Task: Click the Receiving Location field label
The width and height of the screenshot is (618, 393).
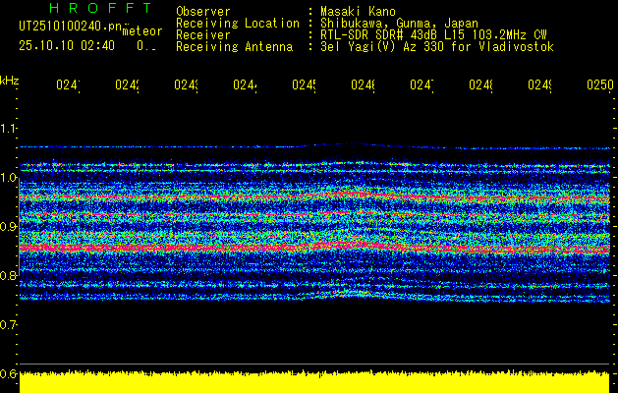Action: coord(236,23)
